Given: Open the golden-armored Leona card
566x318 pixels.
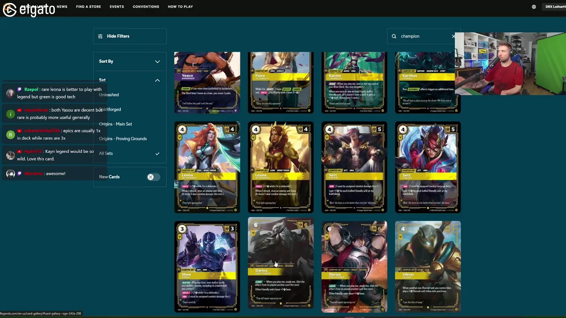Looking at the screenshot, I should (x=280, y=167).
